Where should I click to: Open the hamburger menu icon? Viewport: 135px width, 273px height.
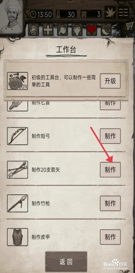[123, 12]
